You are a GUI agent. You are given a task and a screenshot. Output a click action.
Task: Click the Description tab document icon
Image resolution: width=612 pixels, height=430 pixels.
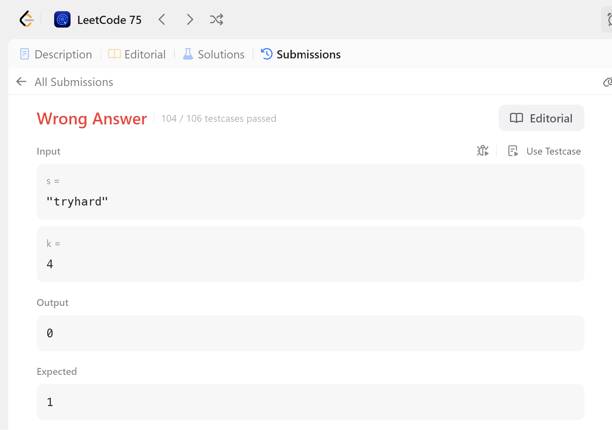pos(25,54)
